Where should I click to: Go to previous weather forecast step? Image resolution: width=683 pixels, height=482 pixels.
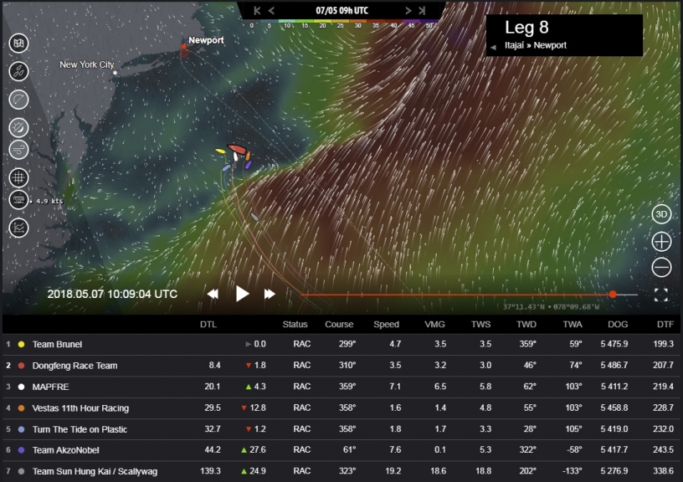pyautogui.click(x=271, y=10)
